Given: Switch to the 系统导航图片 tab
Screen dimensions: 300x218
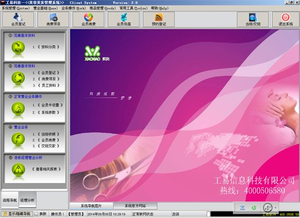Looking at the screenshot, I should (x=91, y=206).
